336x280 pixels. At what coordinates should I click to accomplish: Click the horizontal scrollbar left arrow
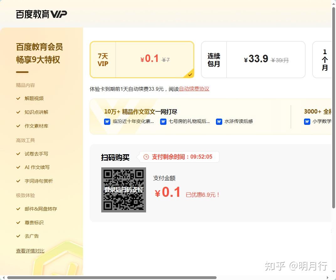click(x=3, y=277)
